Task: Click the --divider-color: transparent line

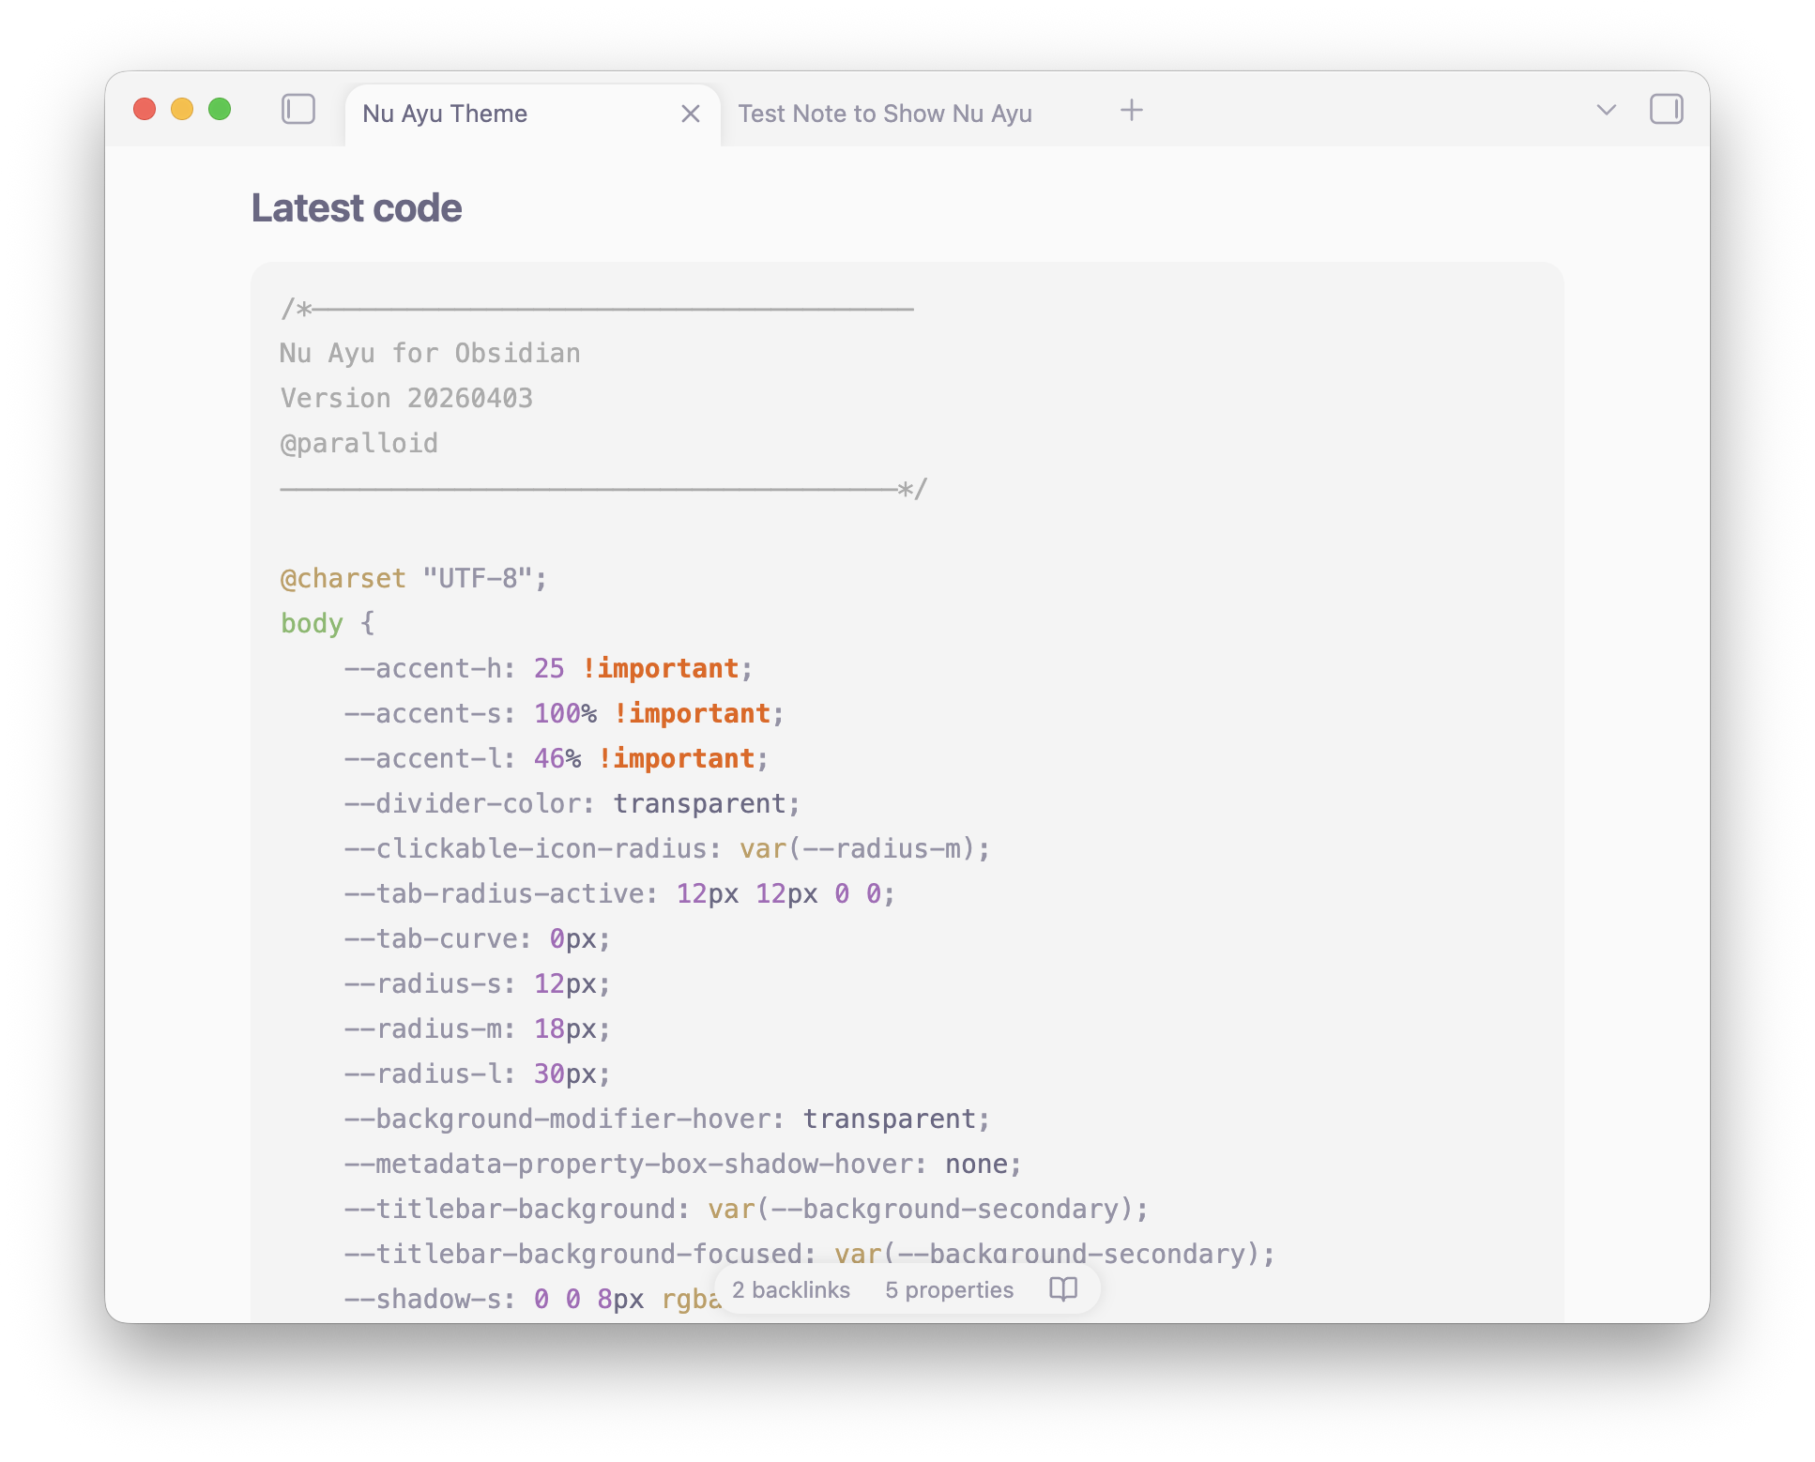Action: 572,804
